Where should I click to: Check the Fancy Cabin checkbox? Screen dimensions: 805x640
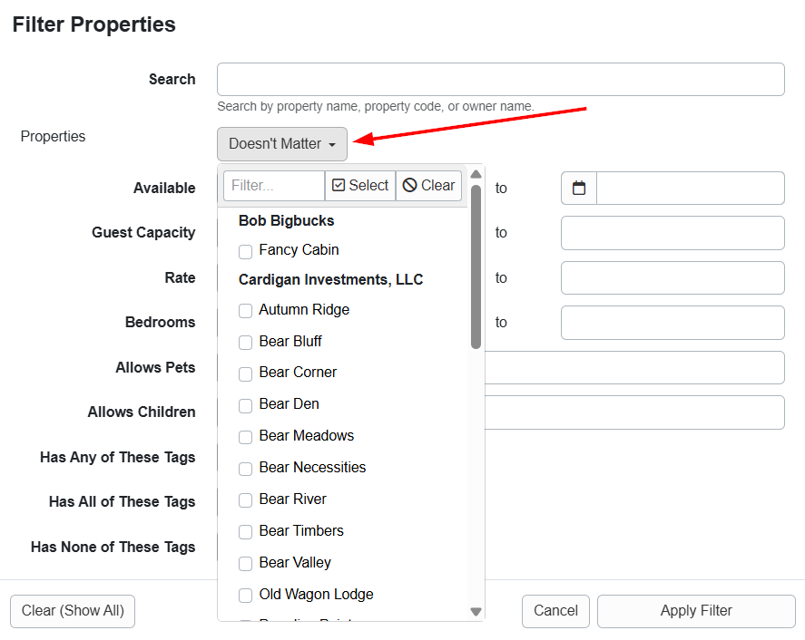(x=245, y=251)
